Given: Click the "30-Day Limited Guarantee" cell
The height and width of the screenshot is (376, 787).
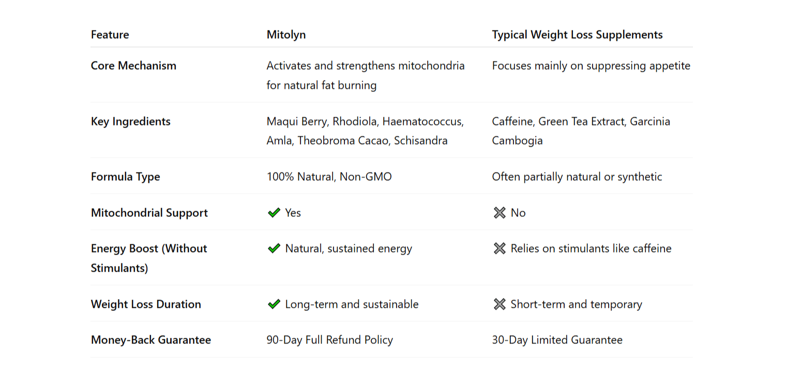Looking at the screenshot, I should pos(557,340).
